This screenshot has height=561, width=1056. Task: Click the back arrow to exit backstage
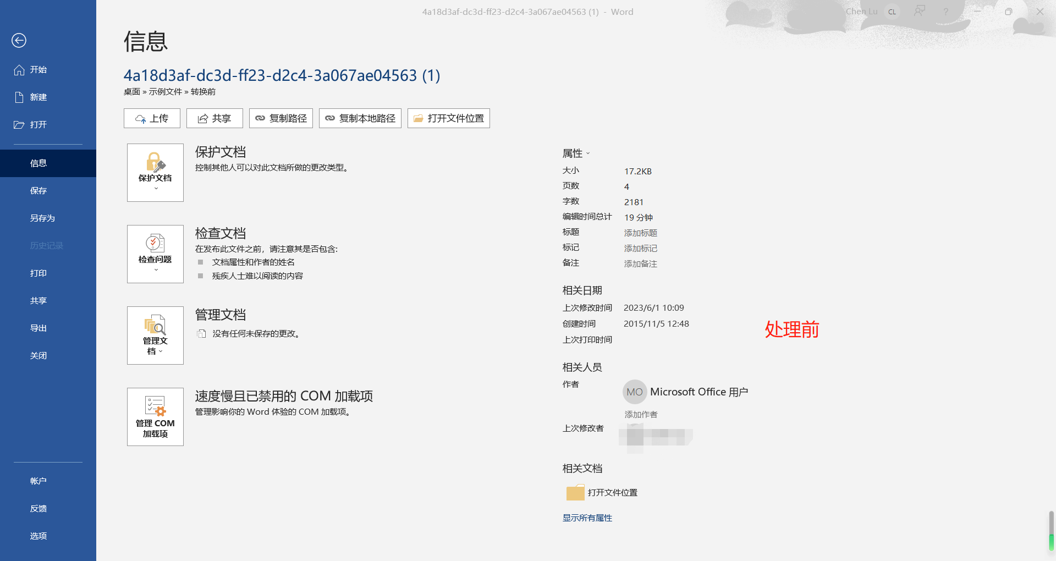pos(19,40)
